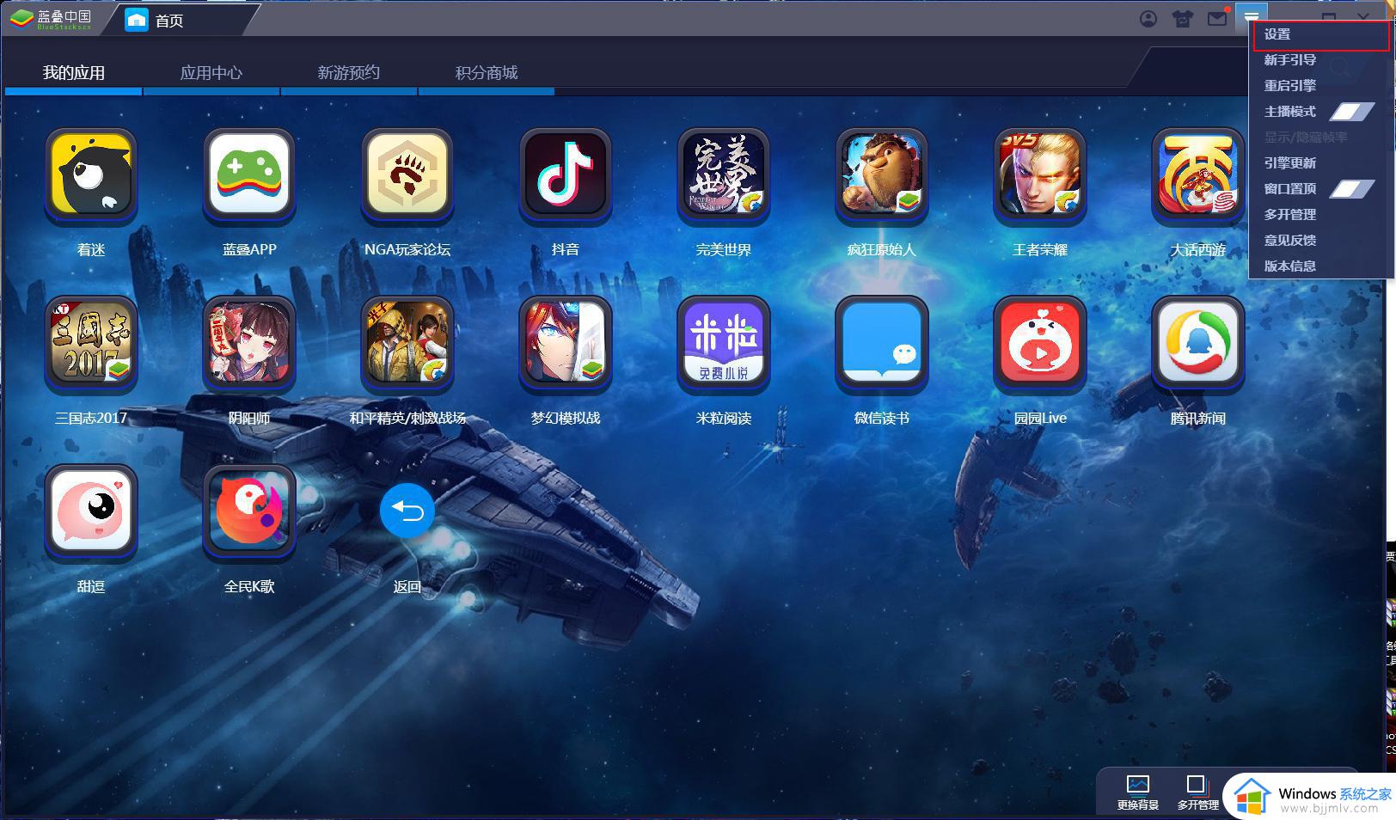This screenshot has width=1396, height=820.
Task: Launch the 米粒阅读 app
Action: click(x=724, y=343)
